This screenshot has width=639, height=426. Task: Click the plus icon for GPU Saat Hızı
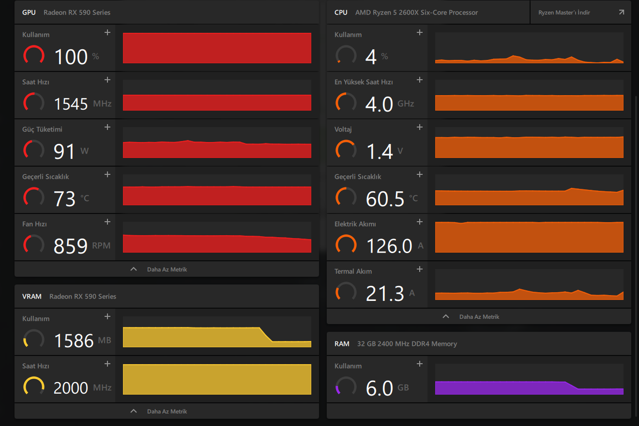coord(107,80)
